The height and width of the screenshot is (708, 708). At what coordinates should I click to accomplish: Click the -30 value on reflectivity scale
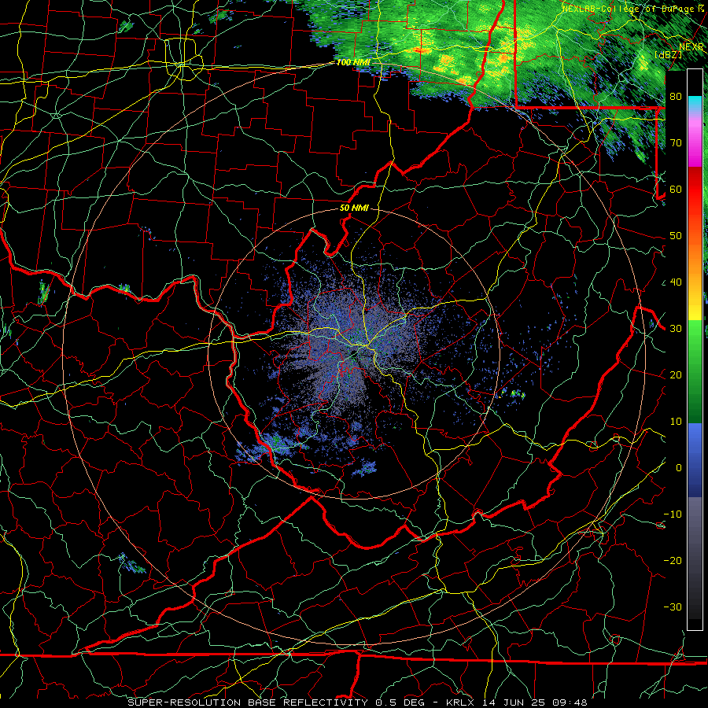pos(673,607)
